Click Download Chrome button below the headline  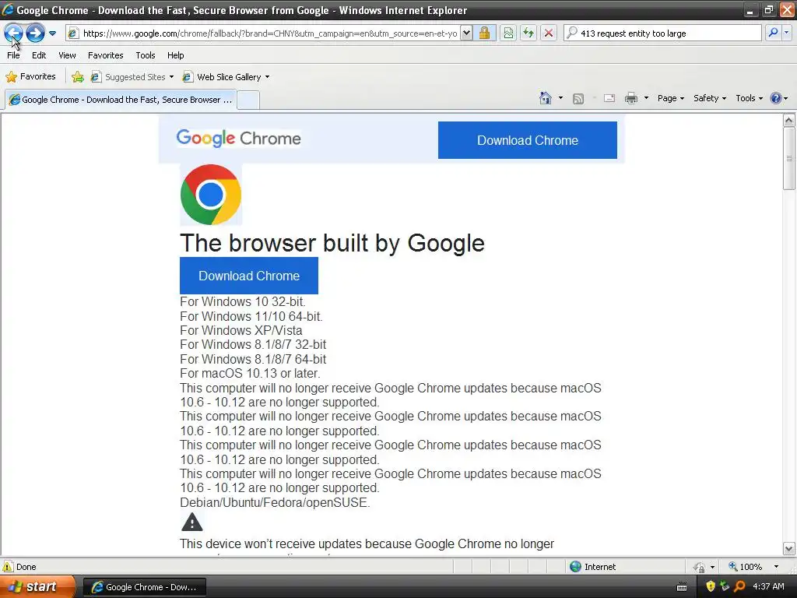point(249,276)
